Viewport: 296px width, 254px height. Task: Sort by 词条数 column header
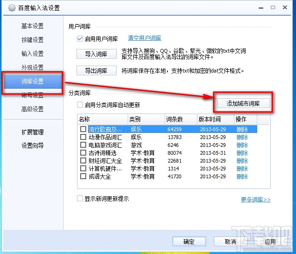[181, 119]
